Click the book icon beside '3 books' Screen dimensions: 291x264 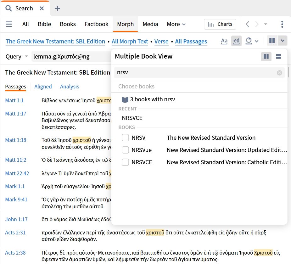125,100
